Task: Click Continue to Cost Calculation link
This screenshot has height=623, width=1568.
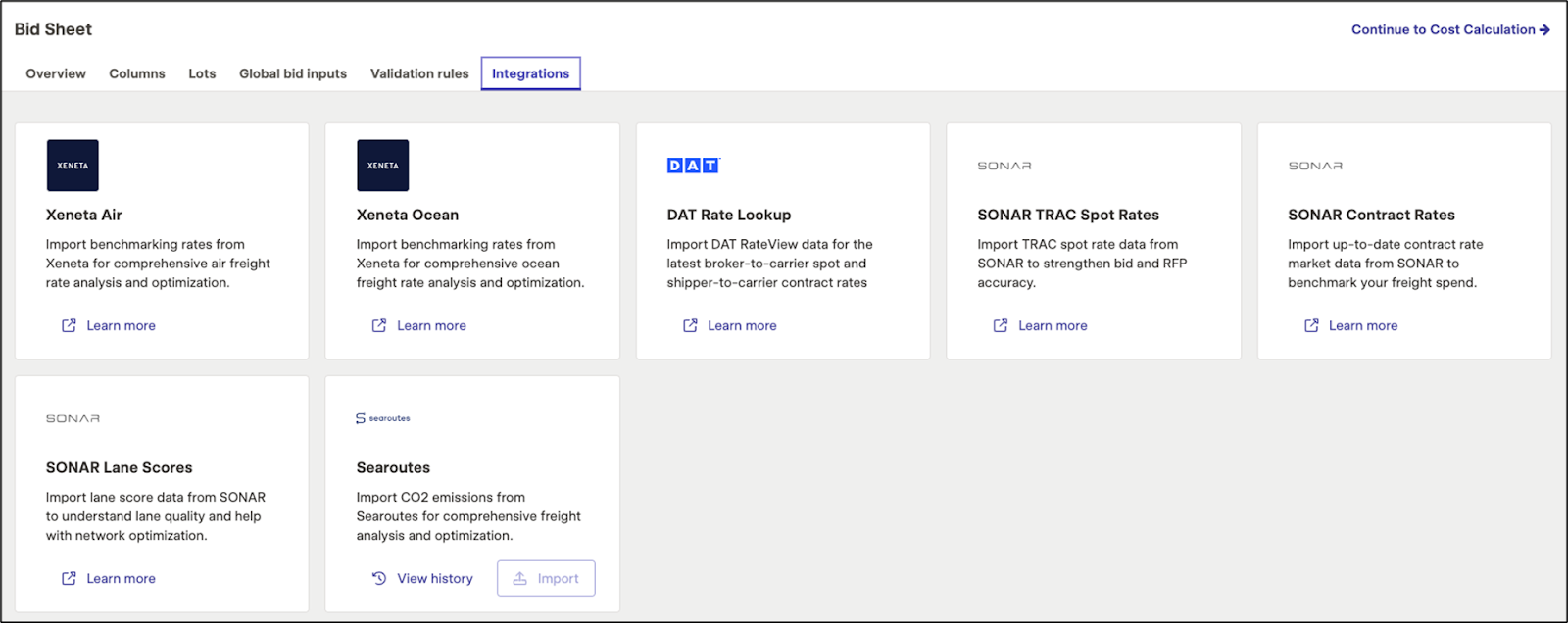Action: click(x=1450, y=29)
